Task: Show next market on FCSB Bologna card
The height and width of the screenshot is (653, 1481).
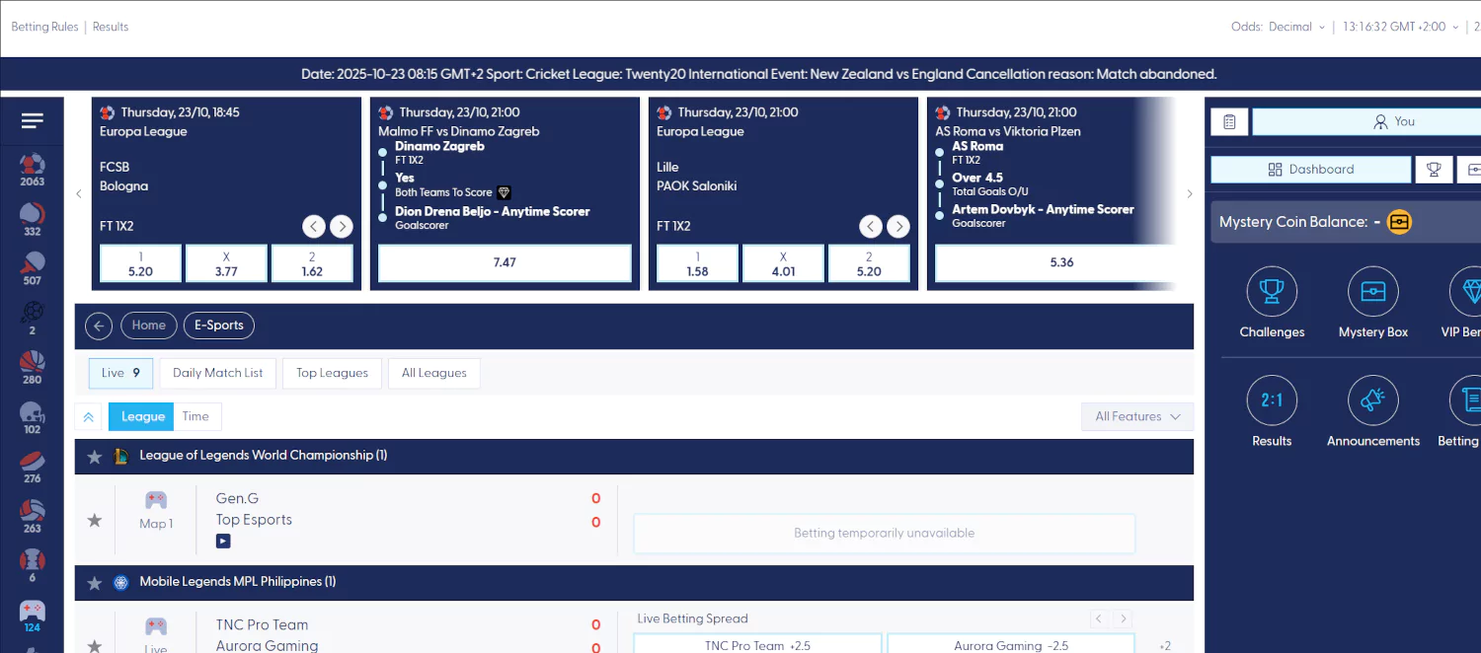Action: click(x=342, y=227)
